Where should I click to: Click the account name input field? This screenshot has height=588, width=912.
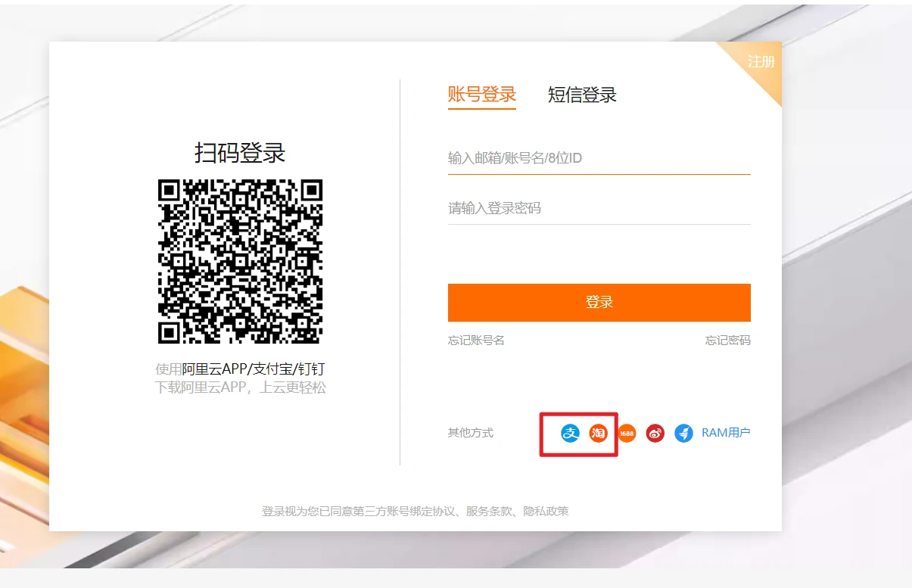coord(599,158)
